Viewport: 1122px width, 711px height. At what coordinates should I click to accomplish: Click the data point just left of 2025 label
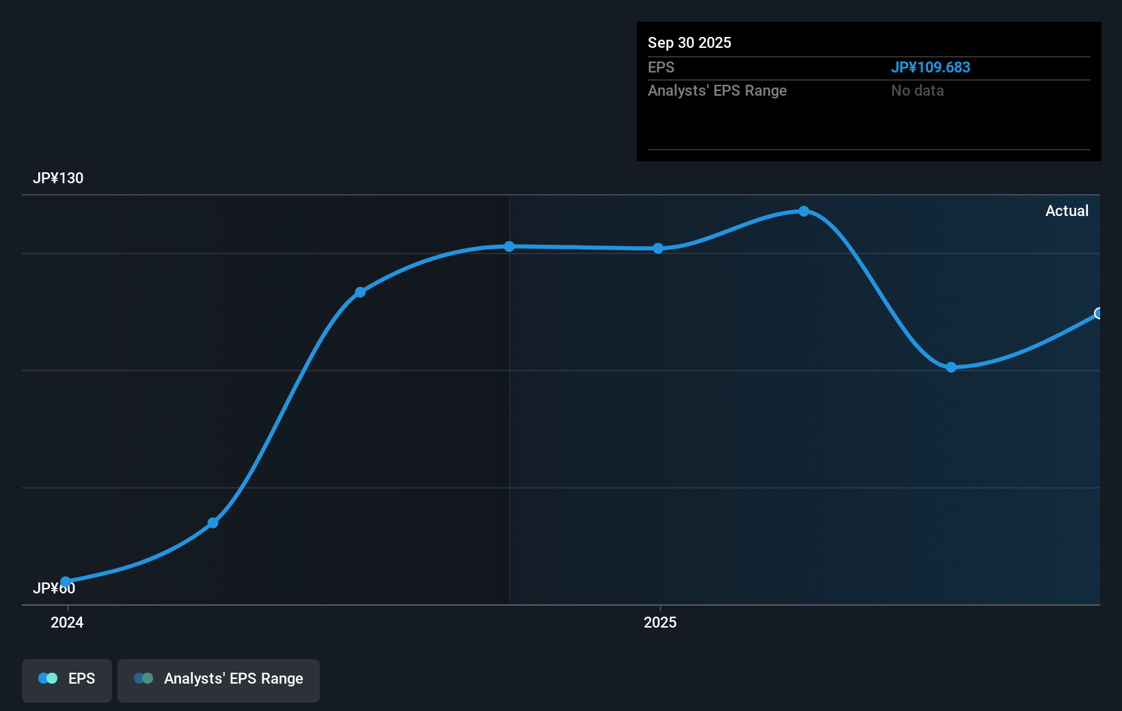657,249
